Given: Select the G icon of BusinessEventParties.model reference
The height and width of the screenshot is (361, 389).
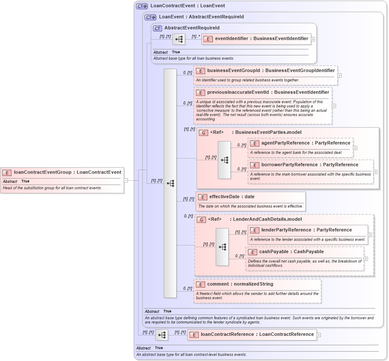Looking at the screenshot, I should [x=203, y=133].
